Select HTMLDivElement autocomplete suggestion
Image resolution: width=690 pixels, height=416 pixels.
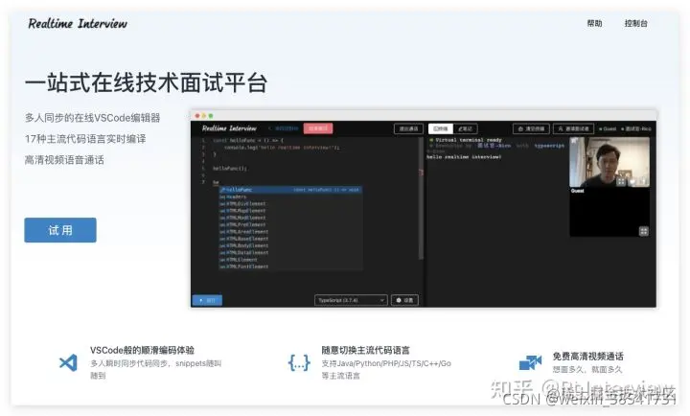pyautogui.click(x=291, y=204)
